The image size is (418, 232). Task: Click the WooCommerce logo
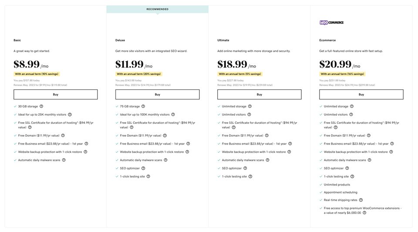pyautogui.click(x=331, y=23)
